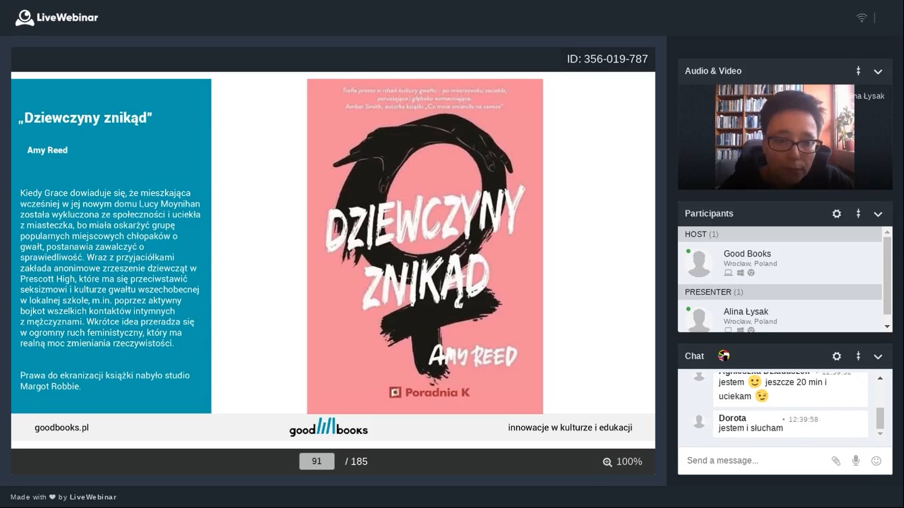Screen dimensions: 904x508
Task: Click the 100% zoom level text
Action: click(629, 462)
